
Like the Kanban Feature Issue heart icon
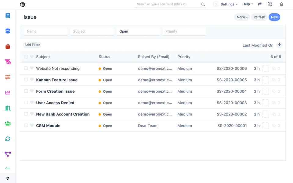click(x=32, y=80)
